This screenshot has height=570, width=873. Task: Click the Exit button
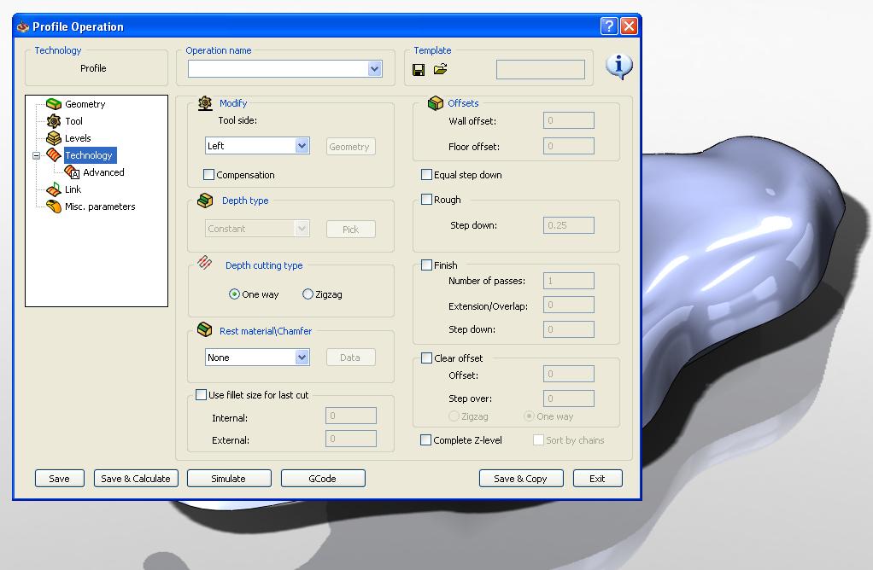coord(598,478)
